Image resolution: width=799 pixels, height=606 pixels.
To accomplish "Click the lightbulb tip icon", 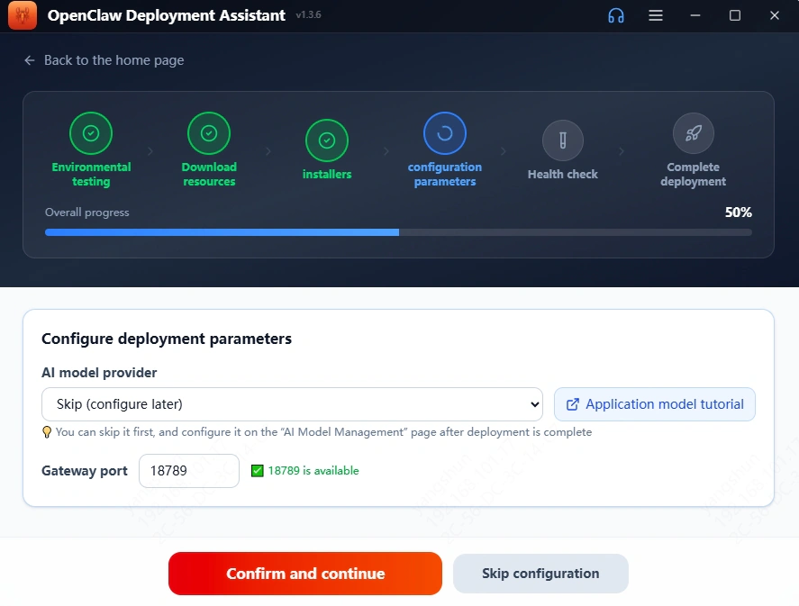I will tap(46, 432).
